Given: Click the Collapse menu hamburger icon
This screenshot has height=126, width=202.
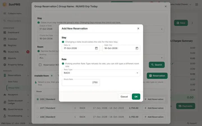Looking at the screenshot, I should click(x=5, y=13).
